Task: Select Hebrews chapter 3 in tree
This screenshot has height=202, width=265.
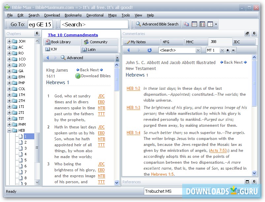Action: tap(25, 148)
